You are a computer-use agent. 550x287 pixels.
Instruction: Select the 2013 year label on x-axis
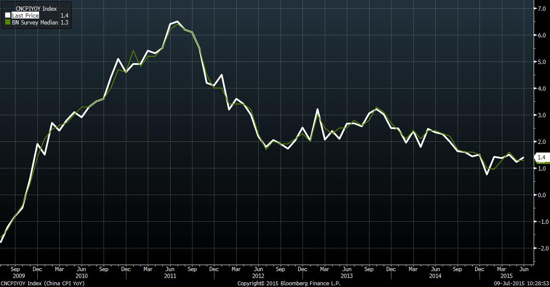click(347, 276)
